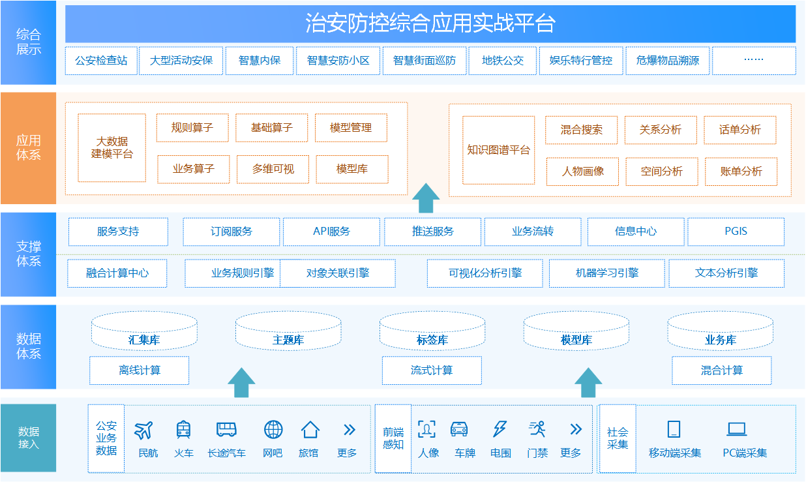Click the 人像 face recognition icon

(426, 429)
